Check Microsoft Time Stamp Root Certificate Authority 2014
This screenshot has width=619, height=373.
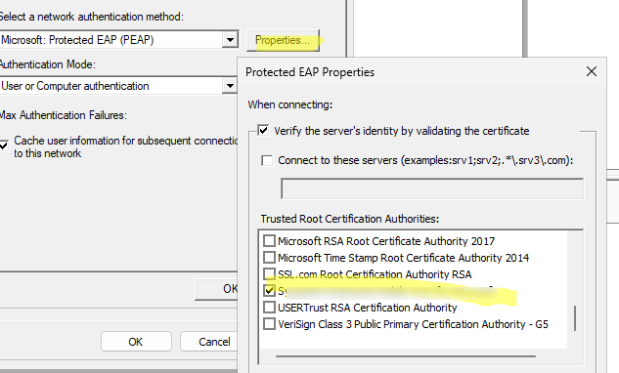[269, 257]
